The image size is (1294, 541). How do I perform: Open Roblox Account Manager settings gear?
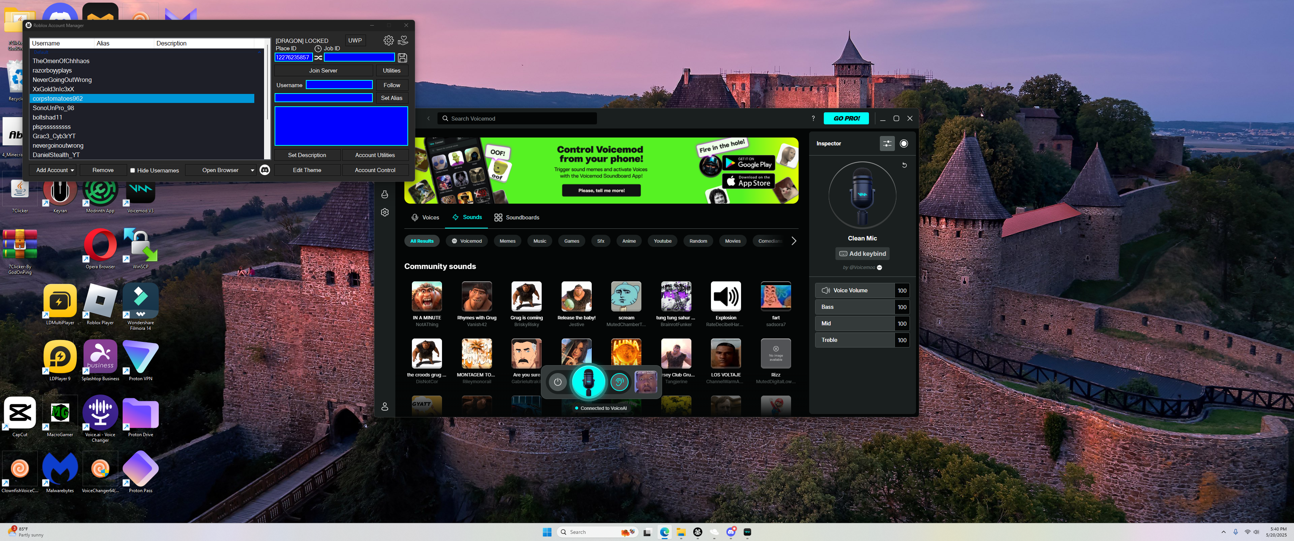388,40
